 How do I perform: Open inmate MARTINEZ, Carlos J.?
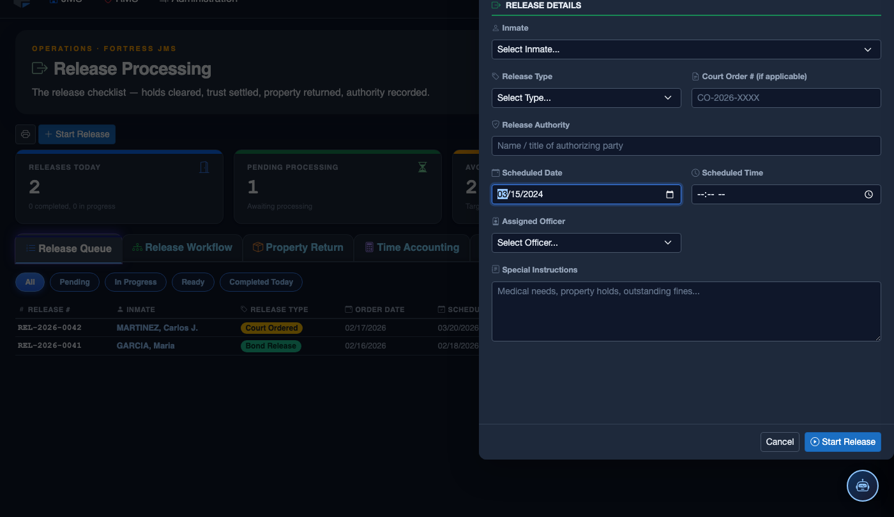157,328
